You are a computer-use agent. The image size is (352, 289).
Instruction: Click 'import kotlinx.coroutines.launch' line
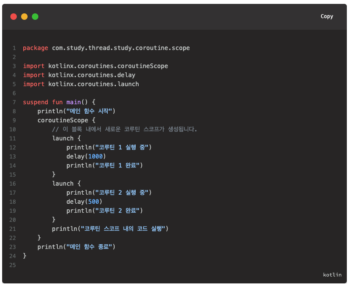click(81, 84)
